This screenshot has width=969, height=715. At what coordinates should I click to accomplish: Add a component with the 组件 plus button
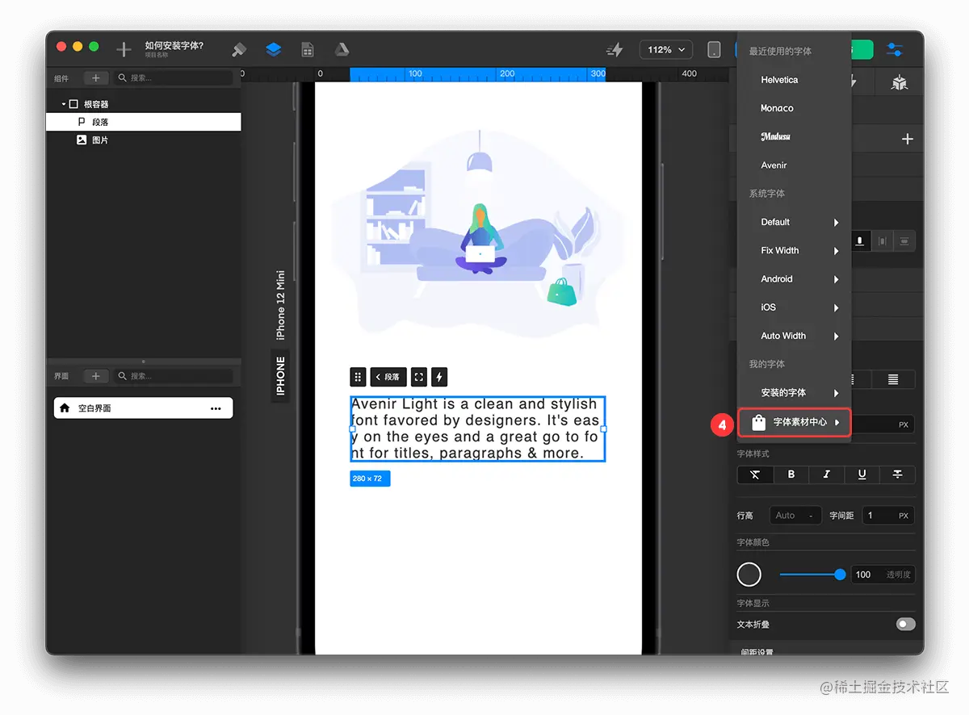pos(95,78)
